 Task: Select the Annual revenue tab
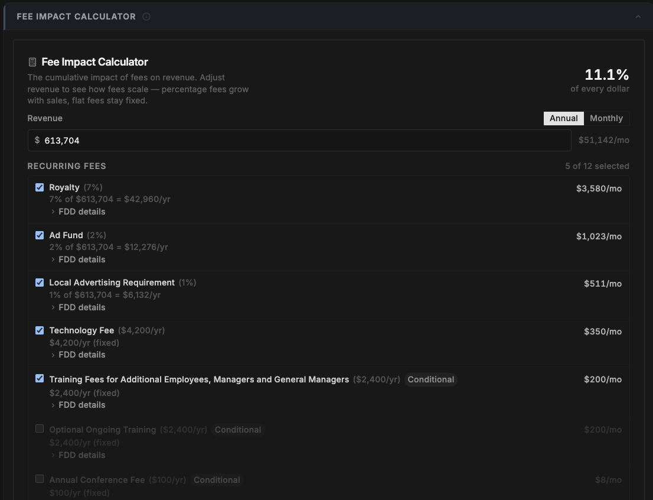tap(563, 118)
